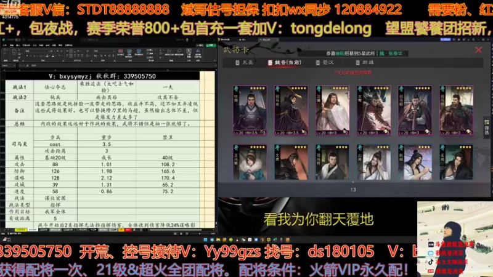Click the Fill Color bucket icon

(x=47, y=55)
